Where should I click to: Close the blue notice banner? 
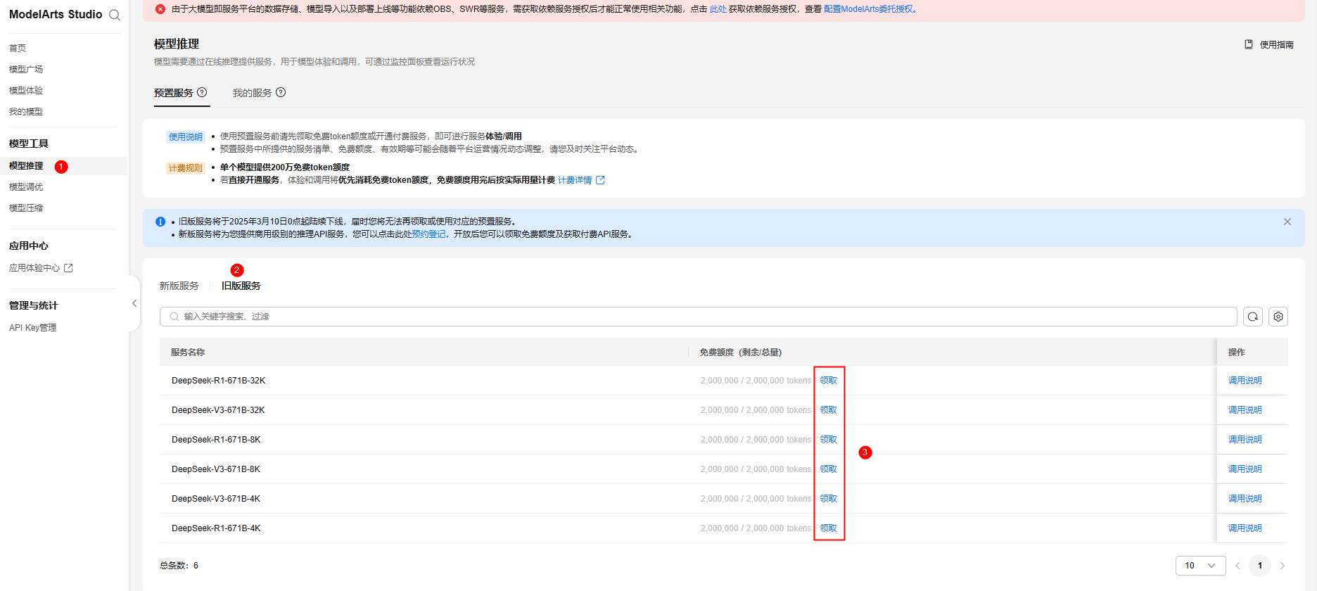[1287, 222]
